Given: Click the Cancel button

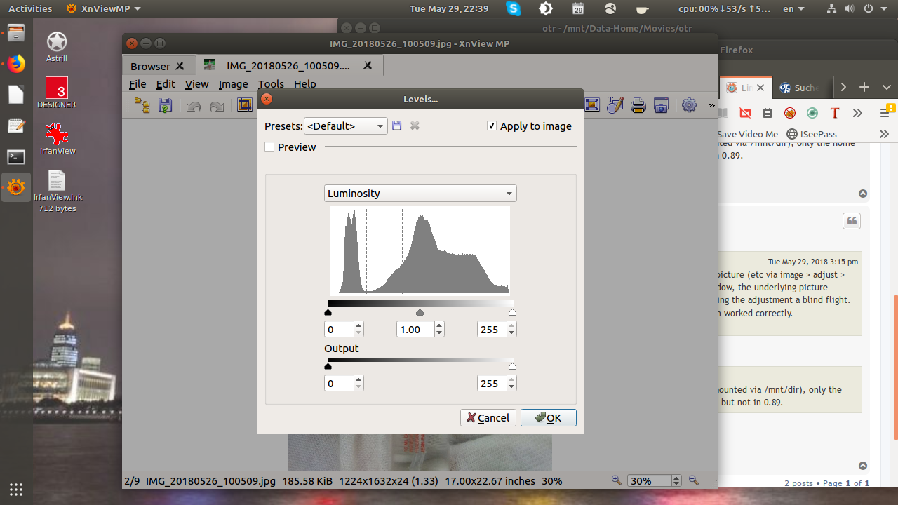Looking at the screenshot, I should click(488, 418).
